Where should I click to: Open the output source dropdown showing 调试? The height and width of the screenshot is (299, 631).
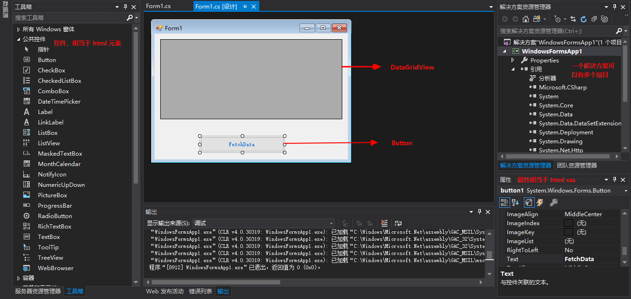click(x=264, y=223)
